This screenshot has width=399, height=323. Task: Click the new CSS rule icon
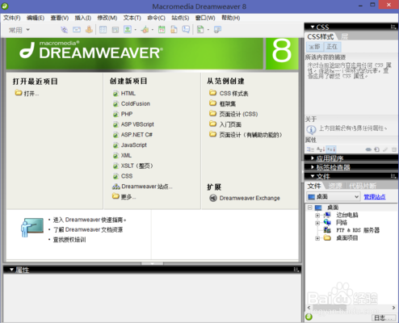(377, 149)
